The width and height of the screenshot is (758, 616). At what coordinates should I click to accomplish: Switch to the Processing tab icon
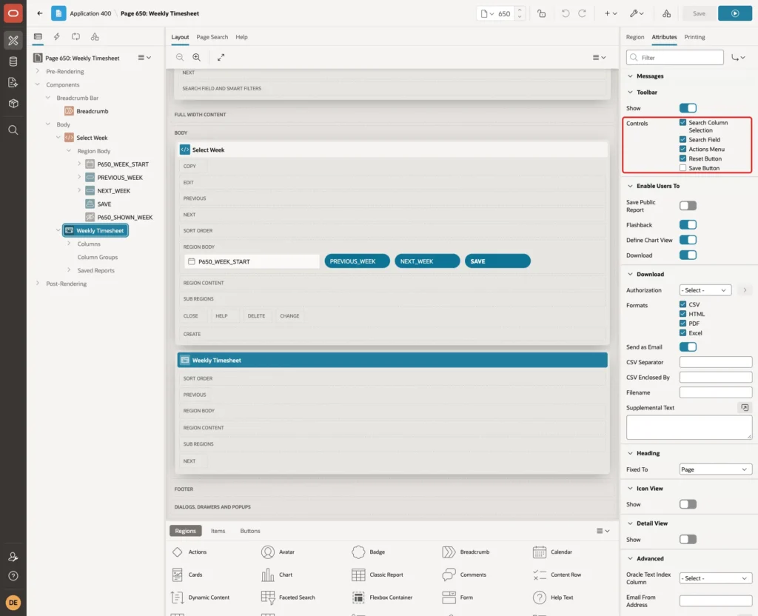76,37
